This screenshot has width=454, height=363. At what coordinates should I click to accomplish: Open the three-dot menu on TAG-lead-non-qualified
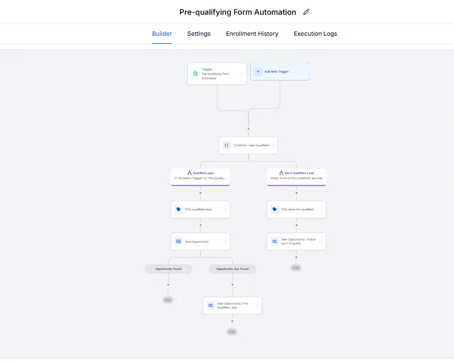tap(321, 209)
